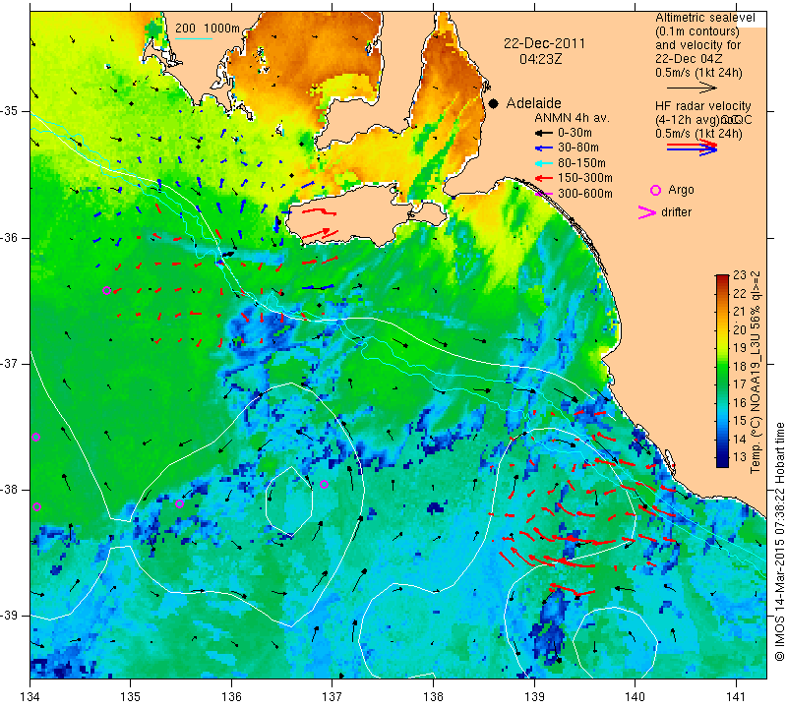Click the Argo float marker near 135.5 longitude
This screenshot has width=787, height=708.
[179, 503]
